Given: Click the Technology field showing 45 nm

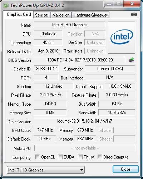Looking at the screenshot, I should coord(48,42).
